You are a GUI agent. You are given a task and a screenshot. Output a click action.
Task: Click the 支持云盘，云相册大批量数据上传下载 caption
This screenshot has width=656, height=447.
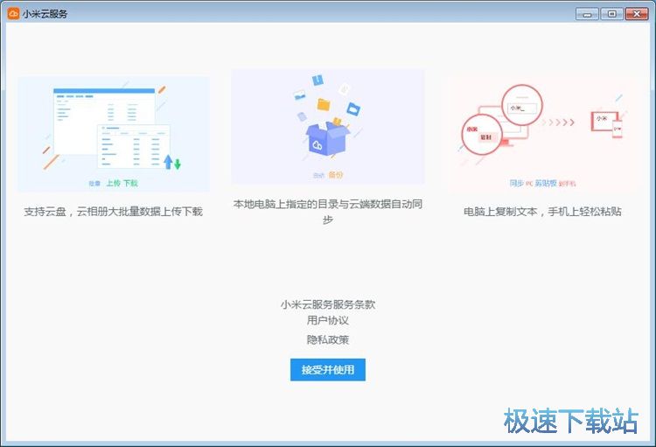click(114, 212)
